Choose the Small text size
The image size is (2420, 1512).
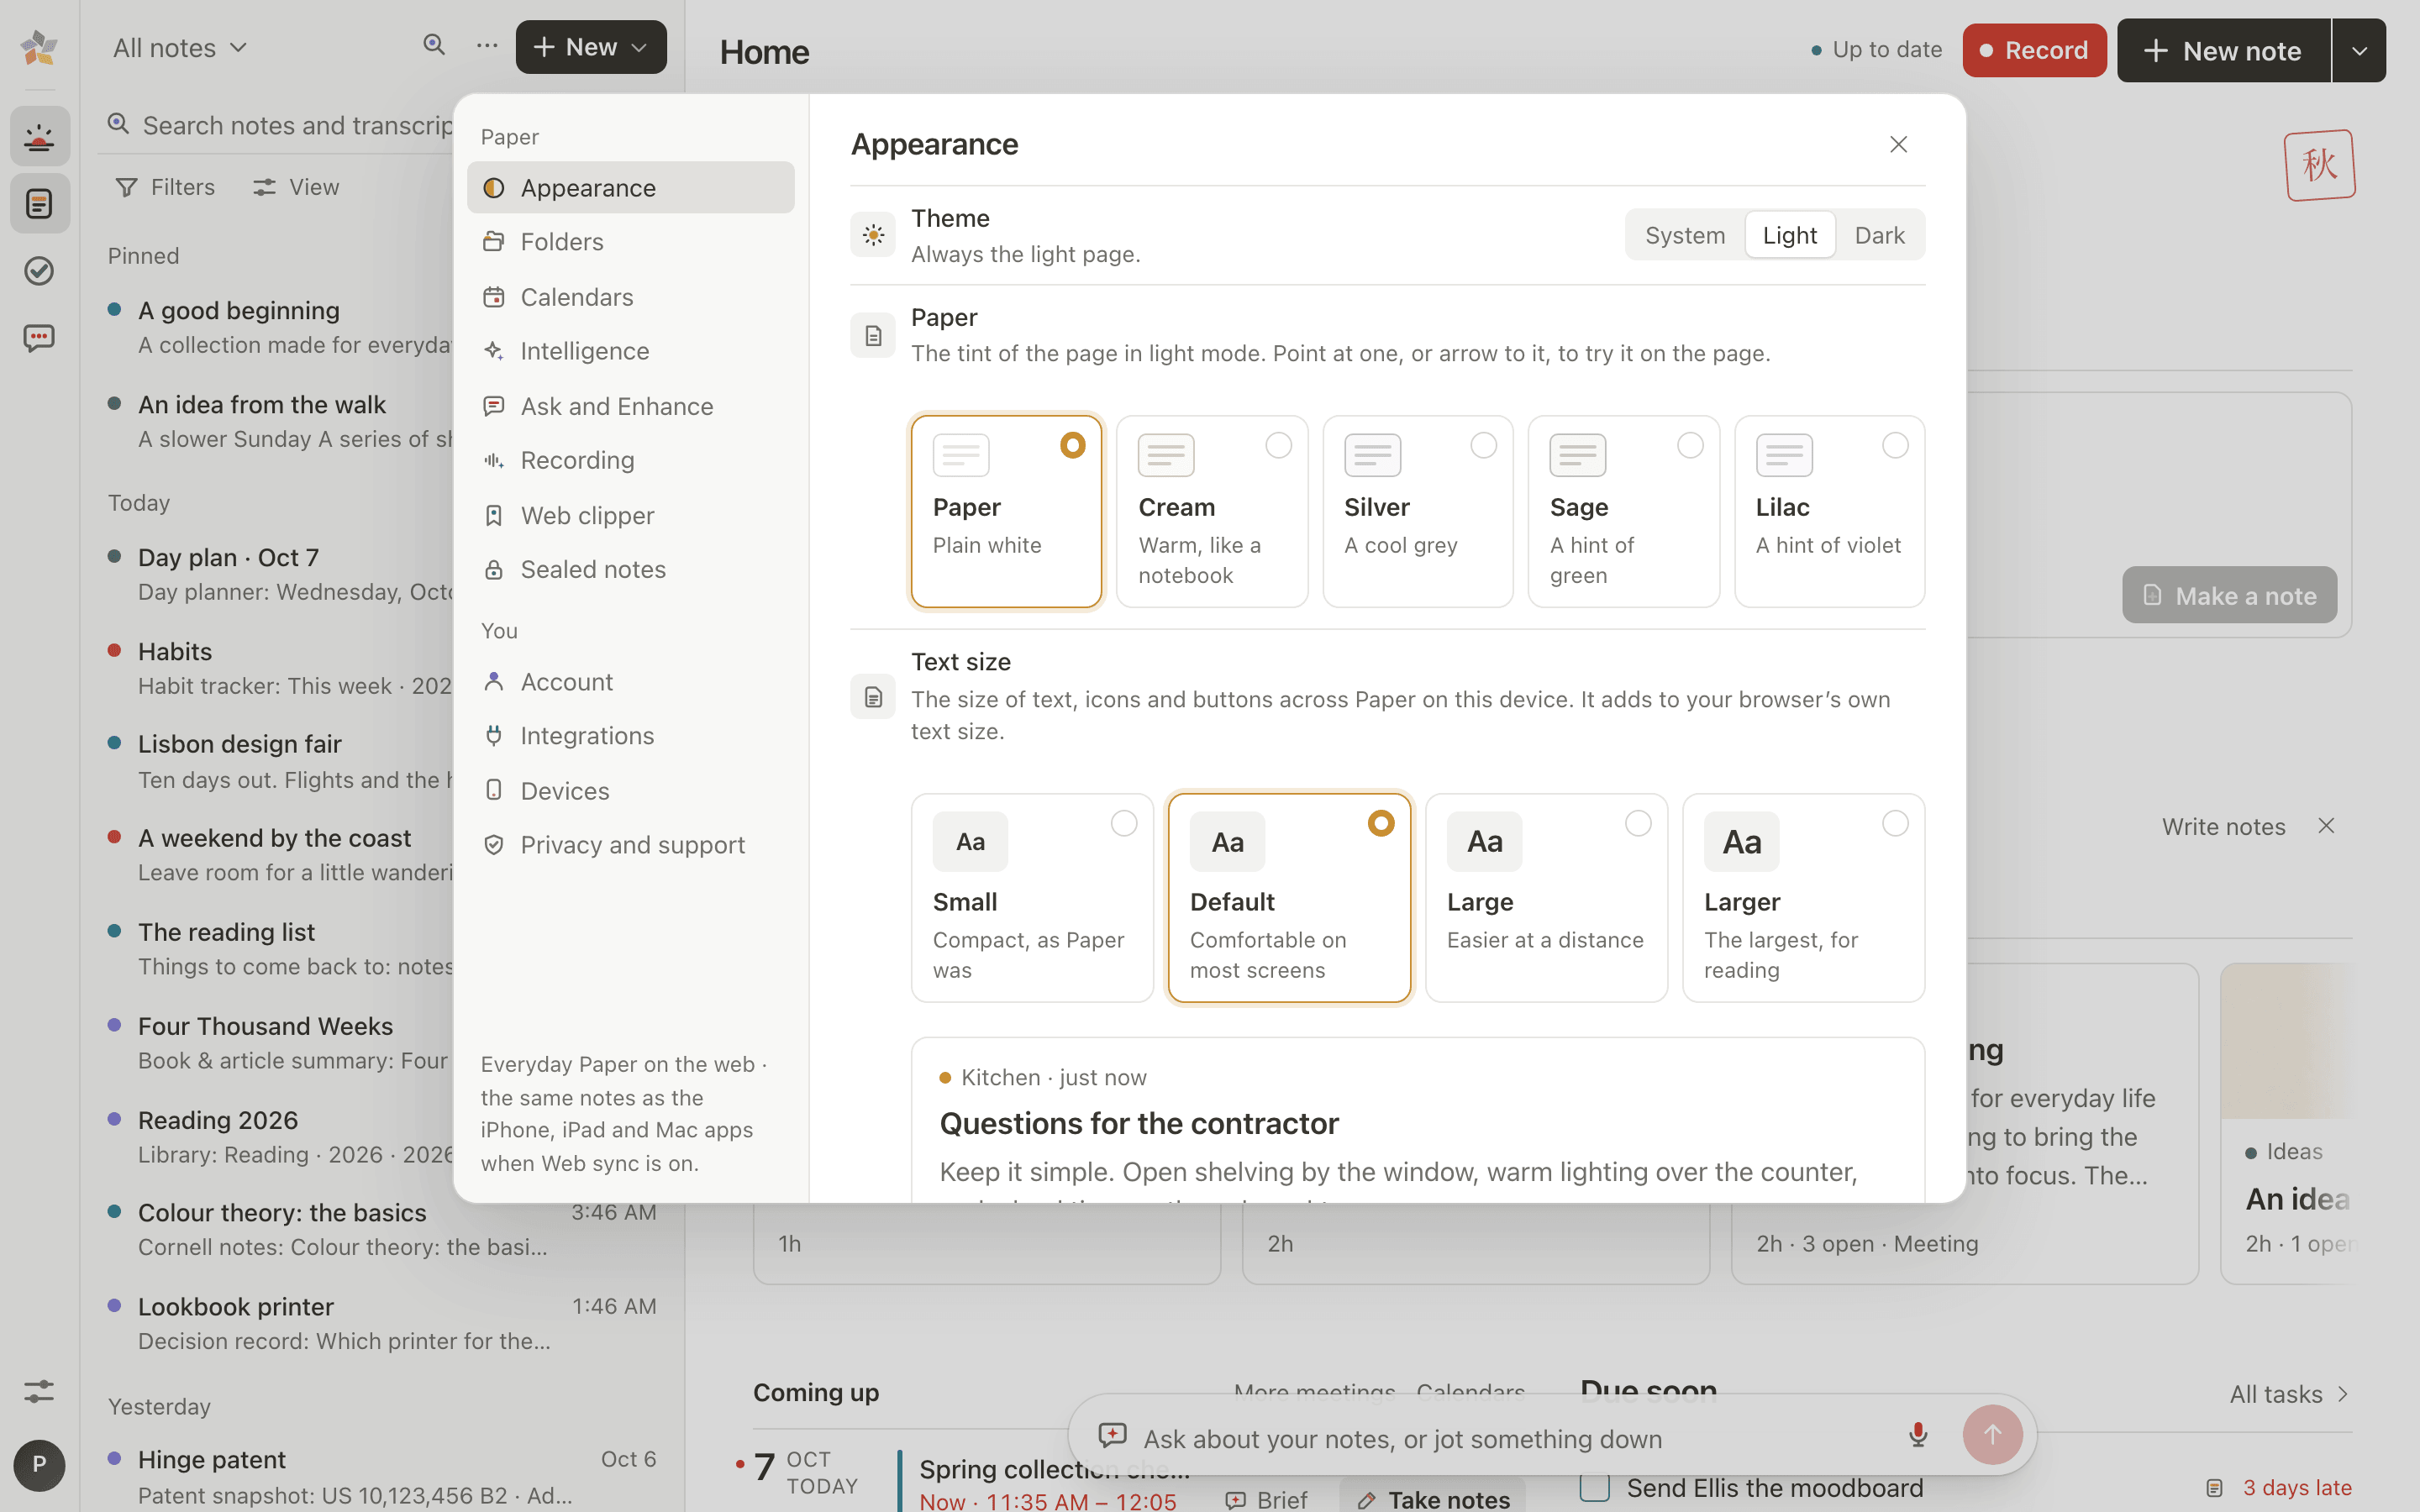click(1032, 898)
